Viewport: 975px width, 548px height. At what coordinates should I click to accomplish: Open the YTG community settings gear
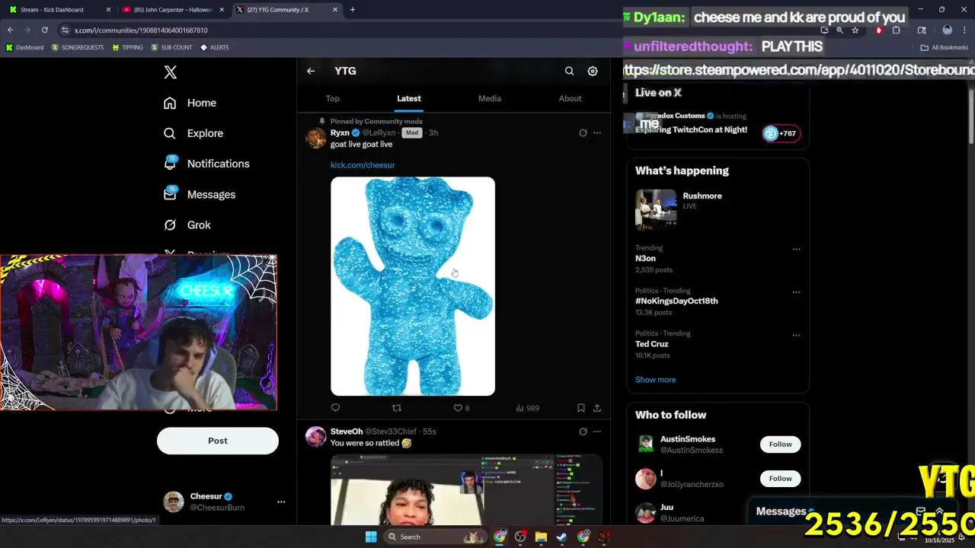click(x=593, y=71)
